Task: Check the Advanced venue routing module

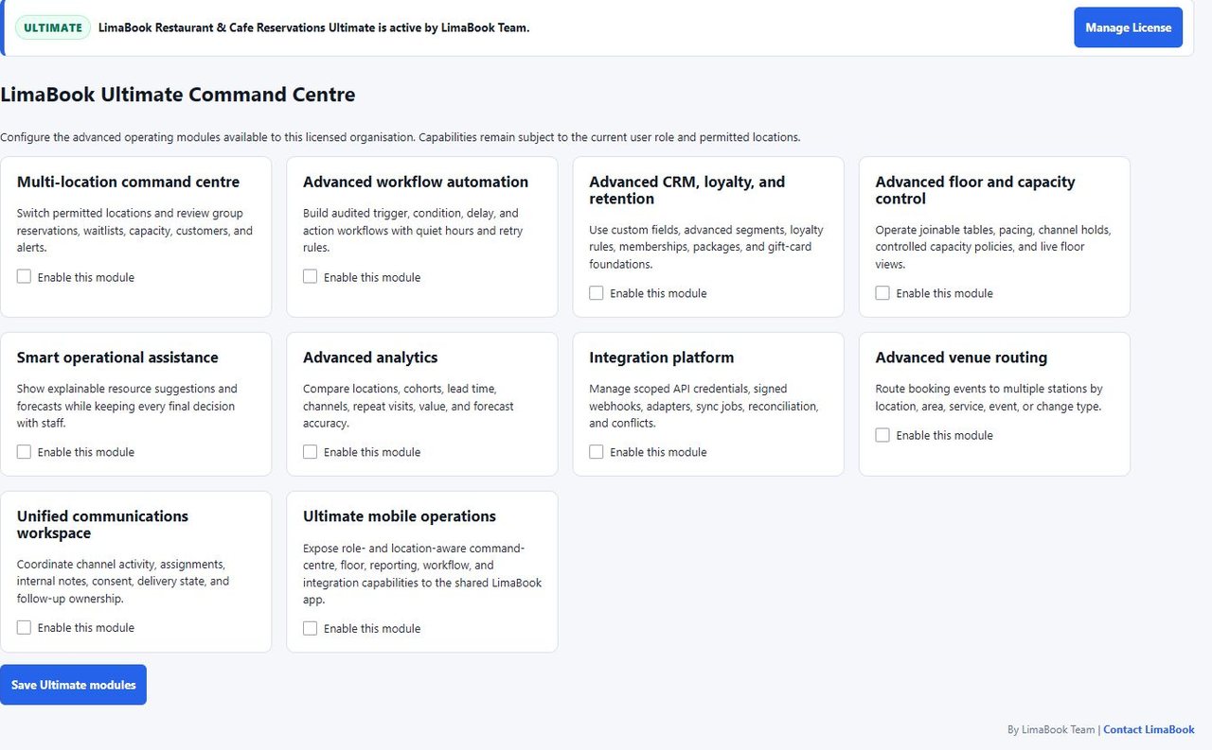Action: point(882,435)
